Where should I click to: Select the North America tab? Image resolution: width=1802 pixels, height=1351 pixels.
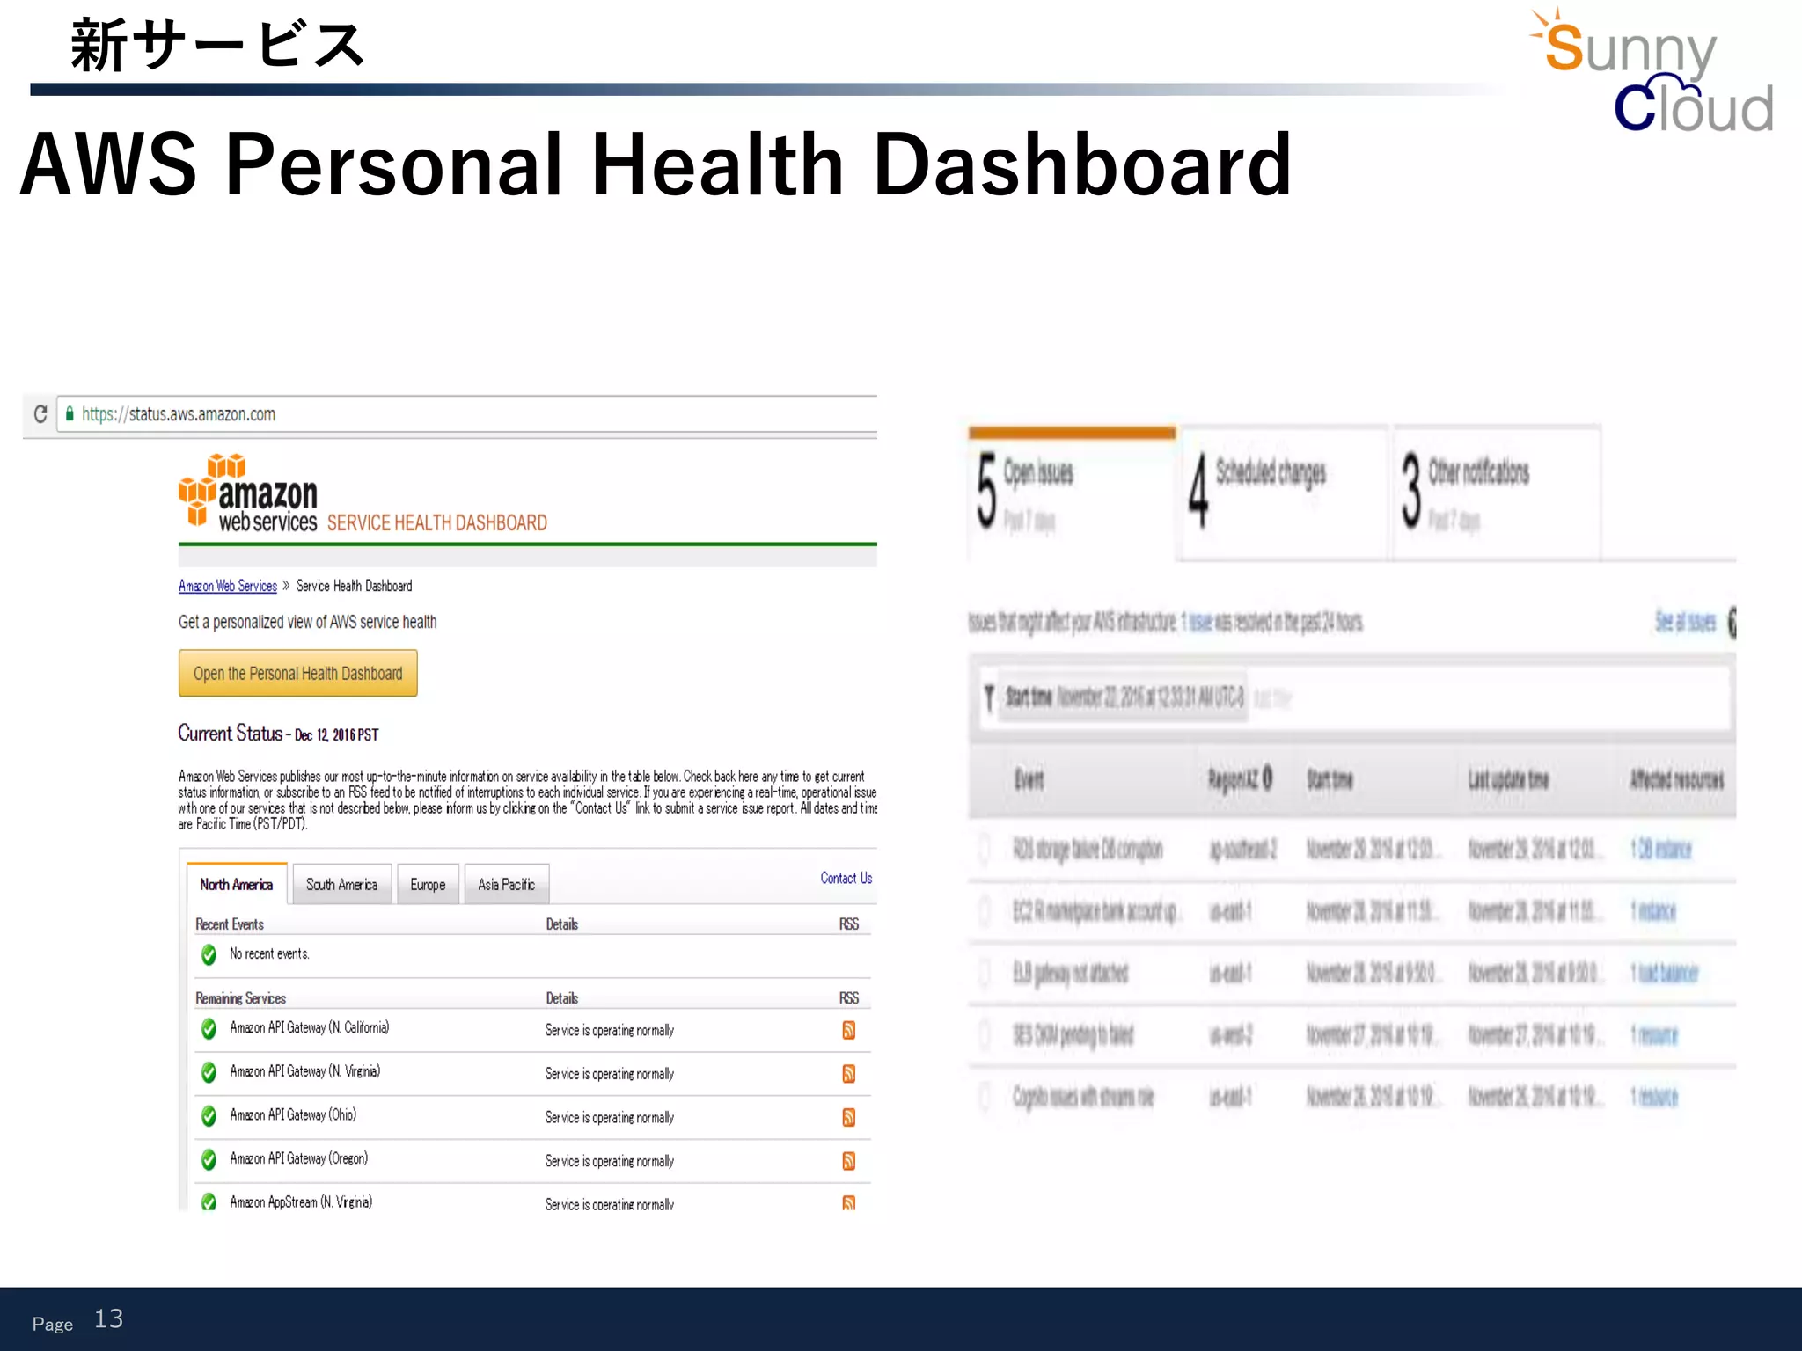click(237, 884)
